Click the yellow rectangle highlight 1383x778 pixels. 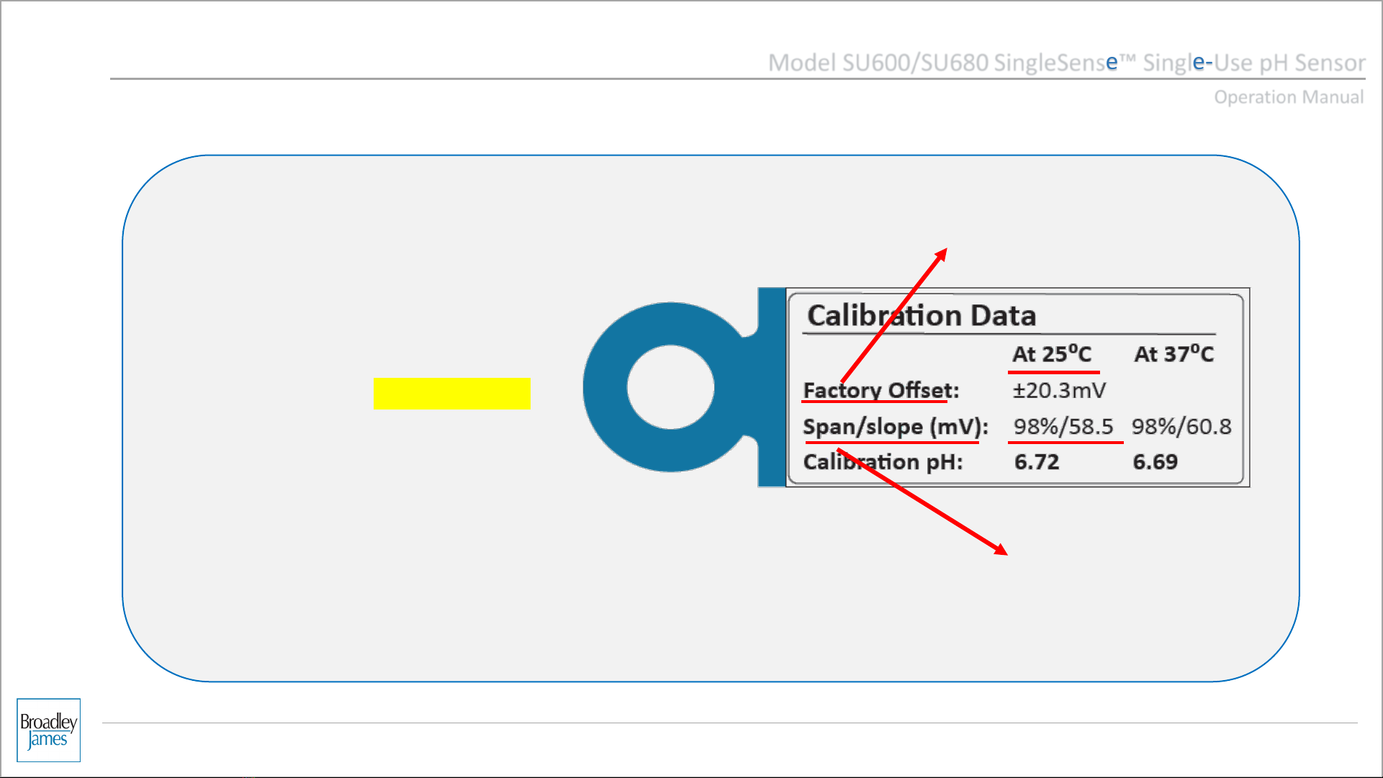tap(451, 394)
